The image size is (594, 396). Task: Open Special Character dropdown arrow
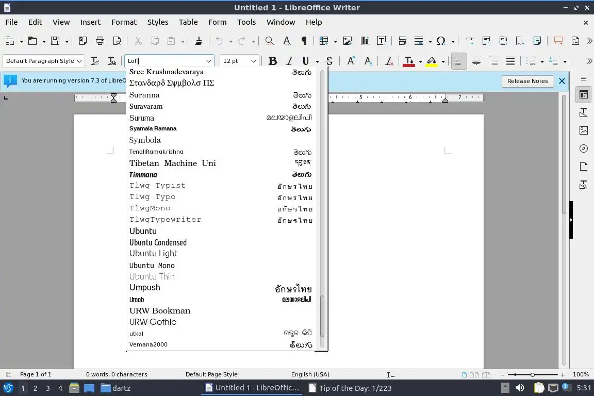pyautogui.click(x=453, y=41)
